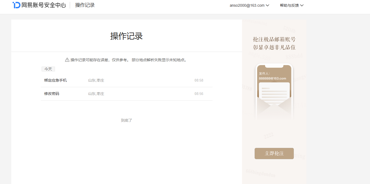Click the 彰显卓越非凡品位 ad tagline
The height and width of the screenshot is (184, 370).
pos(274,48)
